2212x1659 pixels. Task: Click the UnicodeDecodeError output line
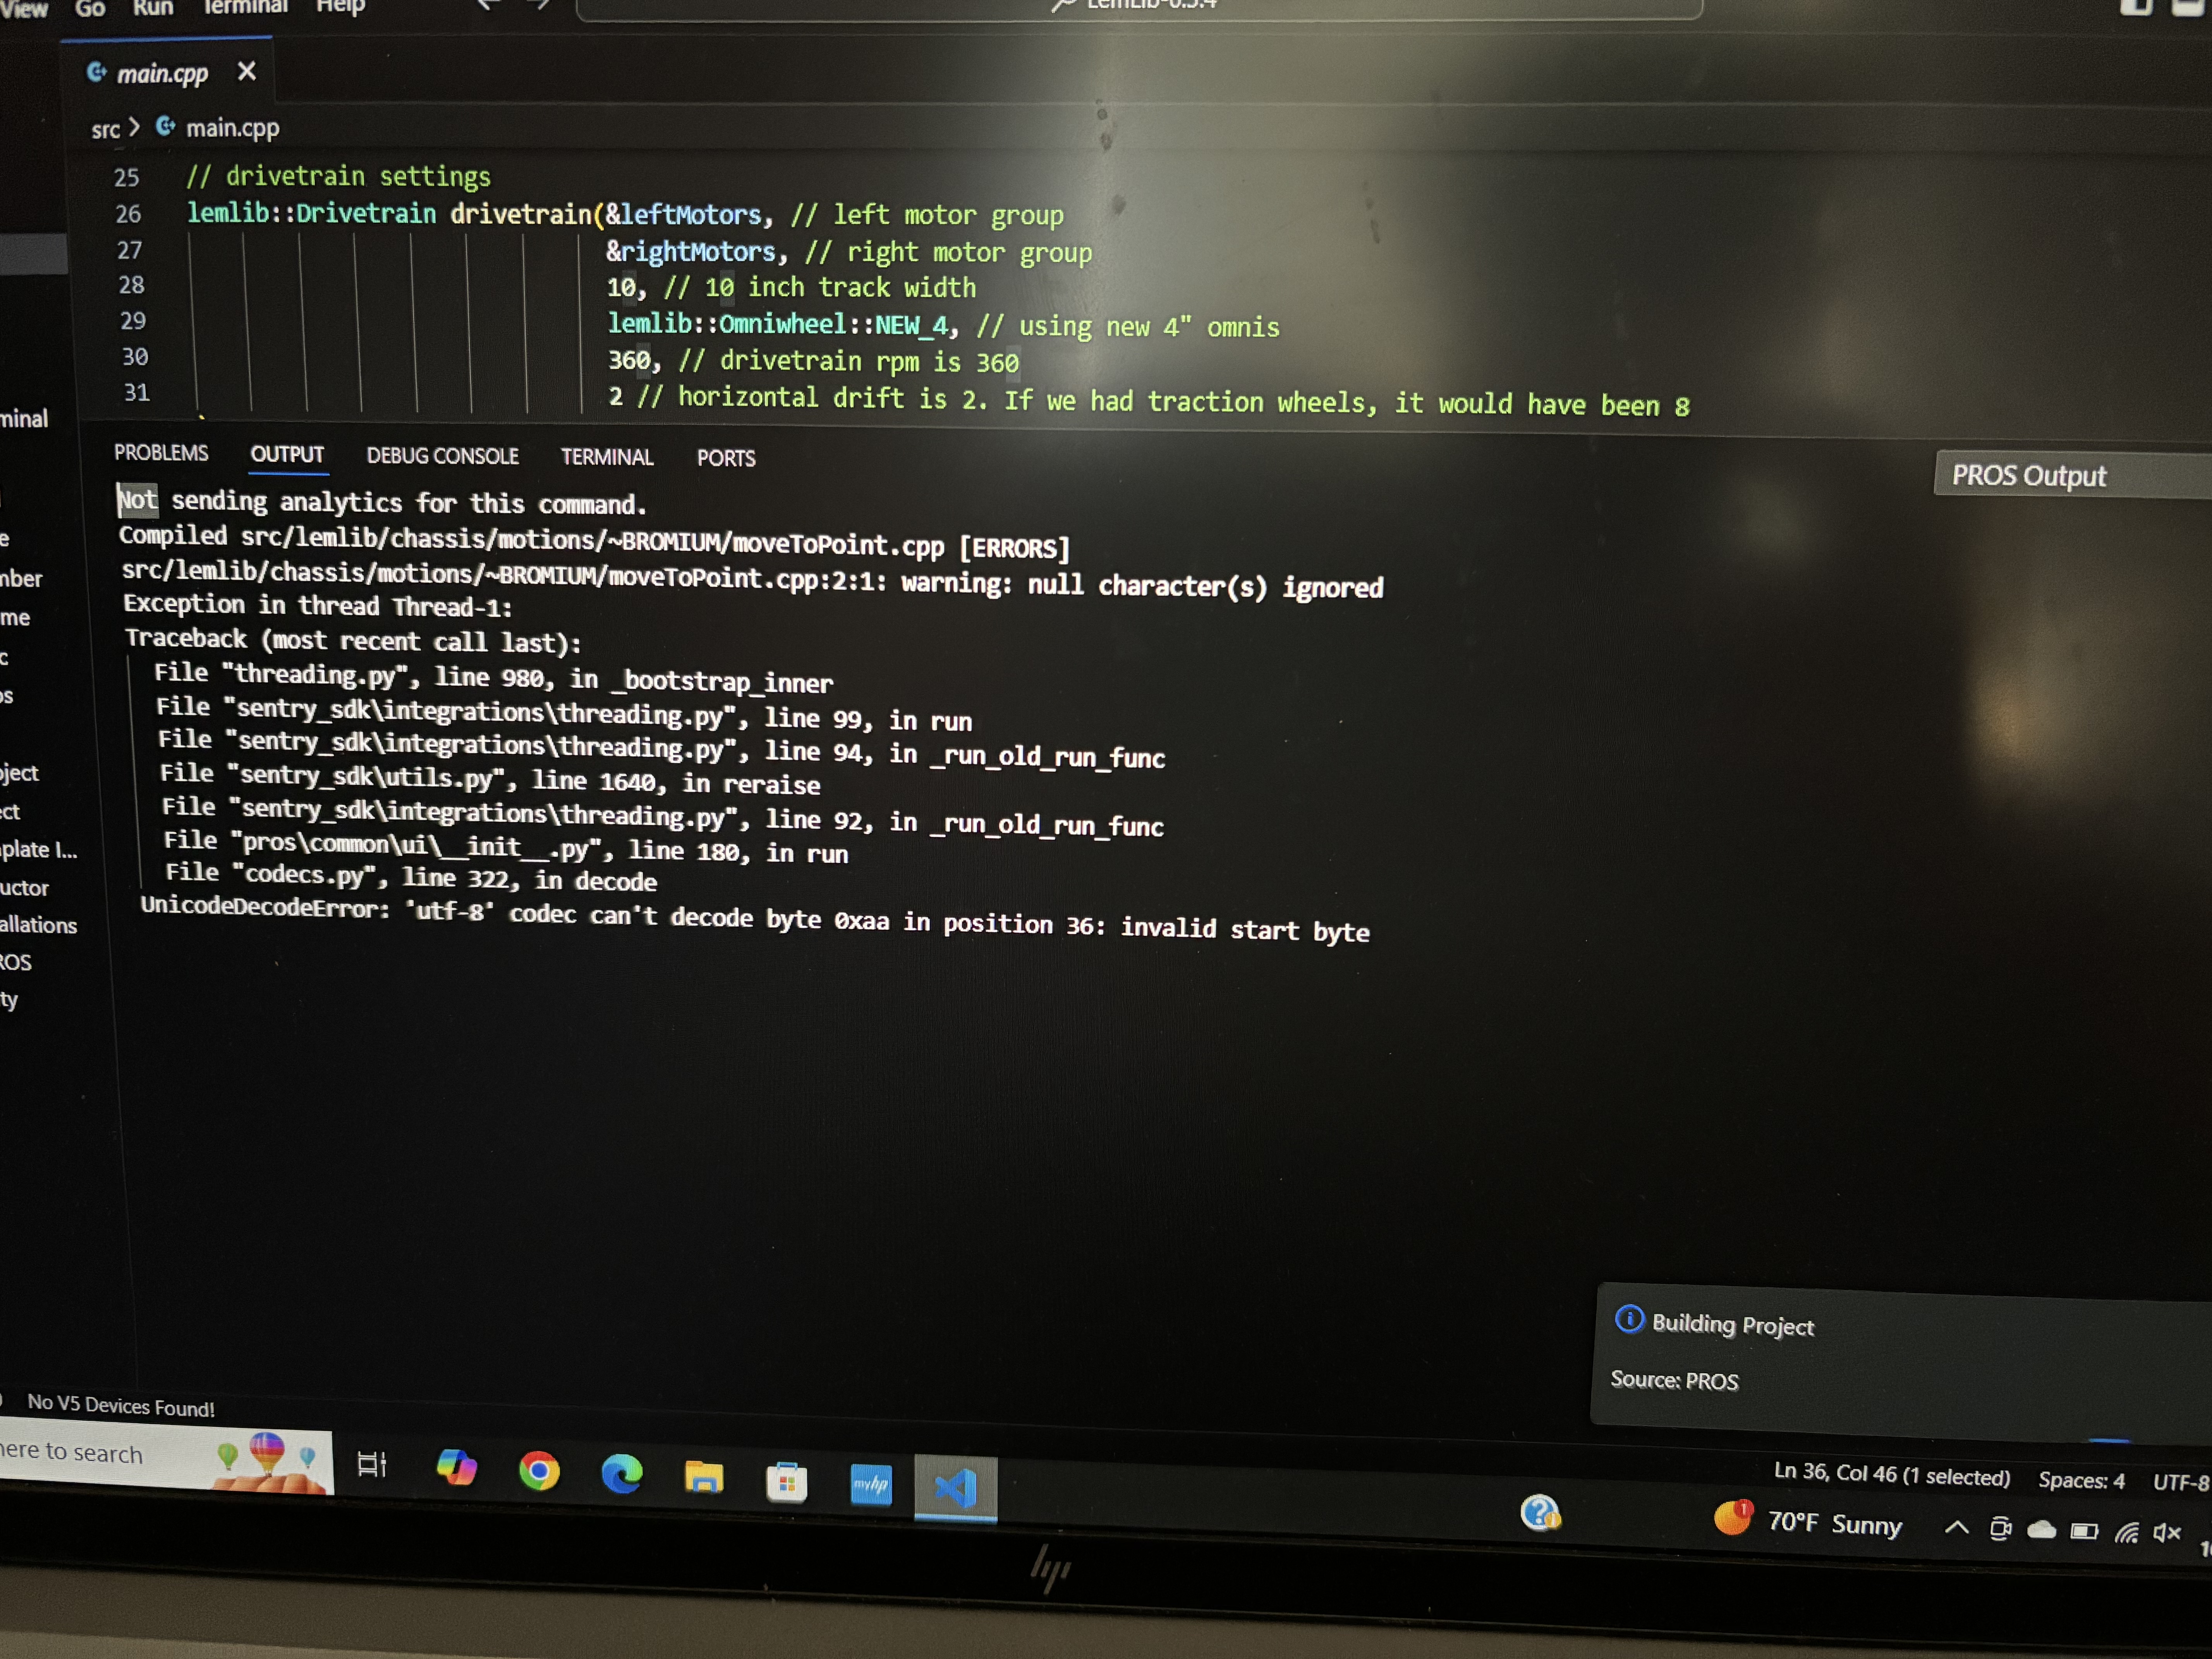755,919
